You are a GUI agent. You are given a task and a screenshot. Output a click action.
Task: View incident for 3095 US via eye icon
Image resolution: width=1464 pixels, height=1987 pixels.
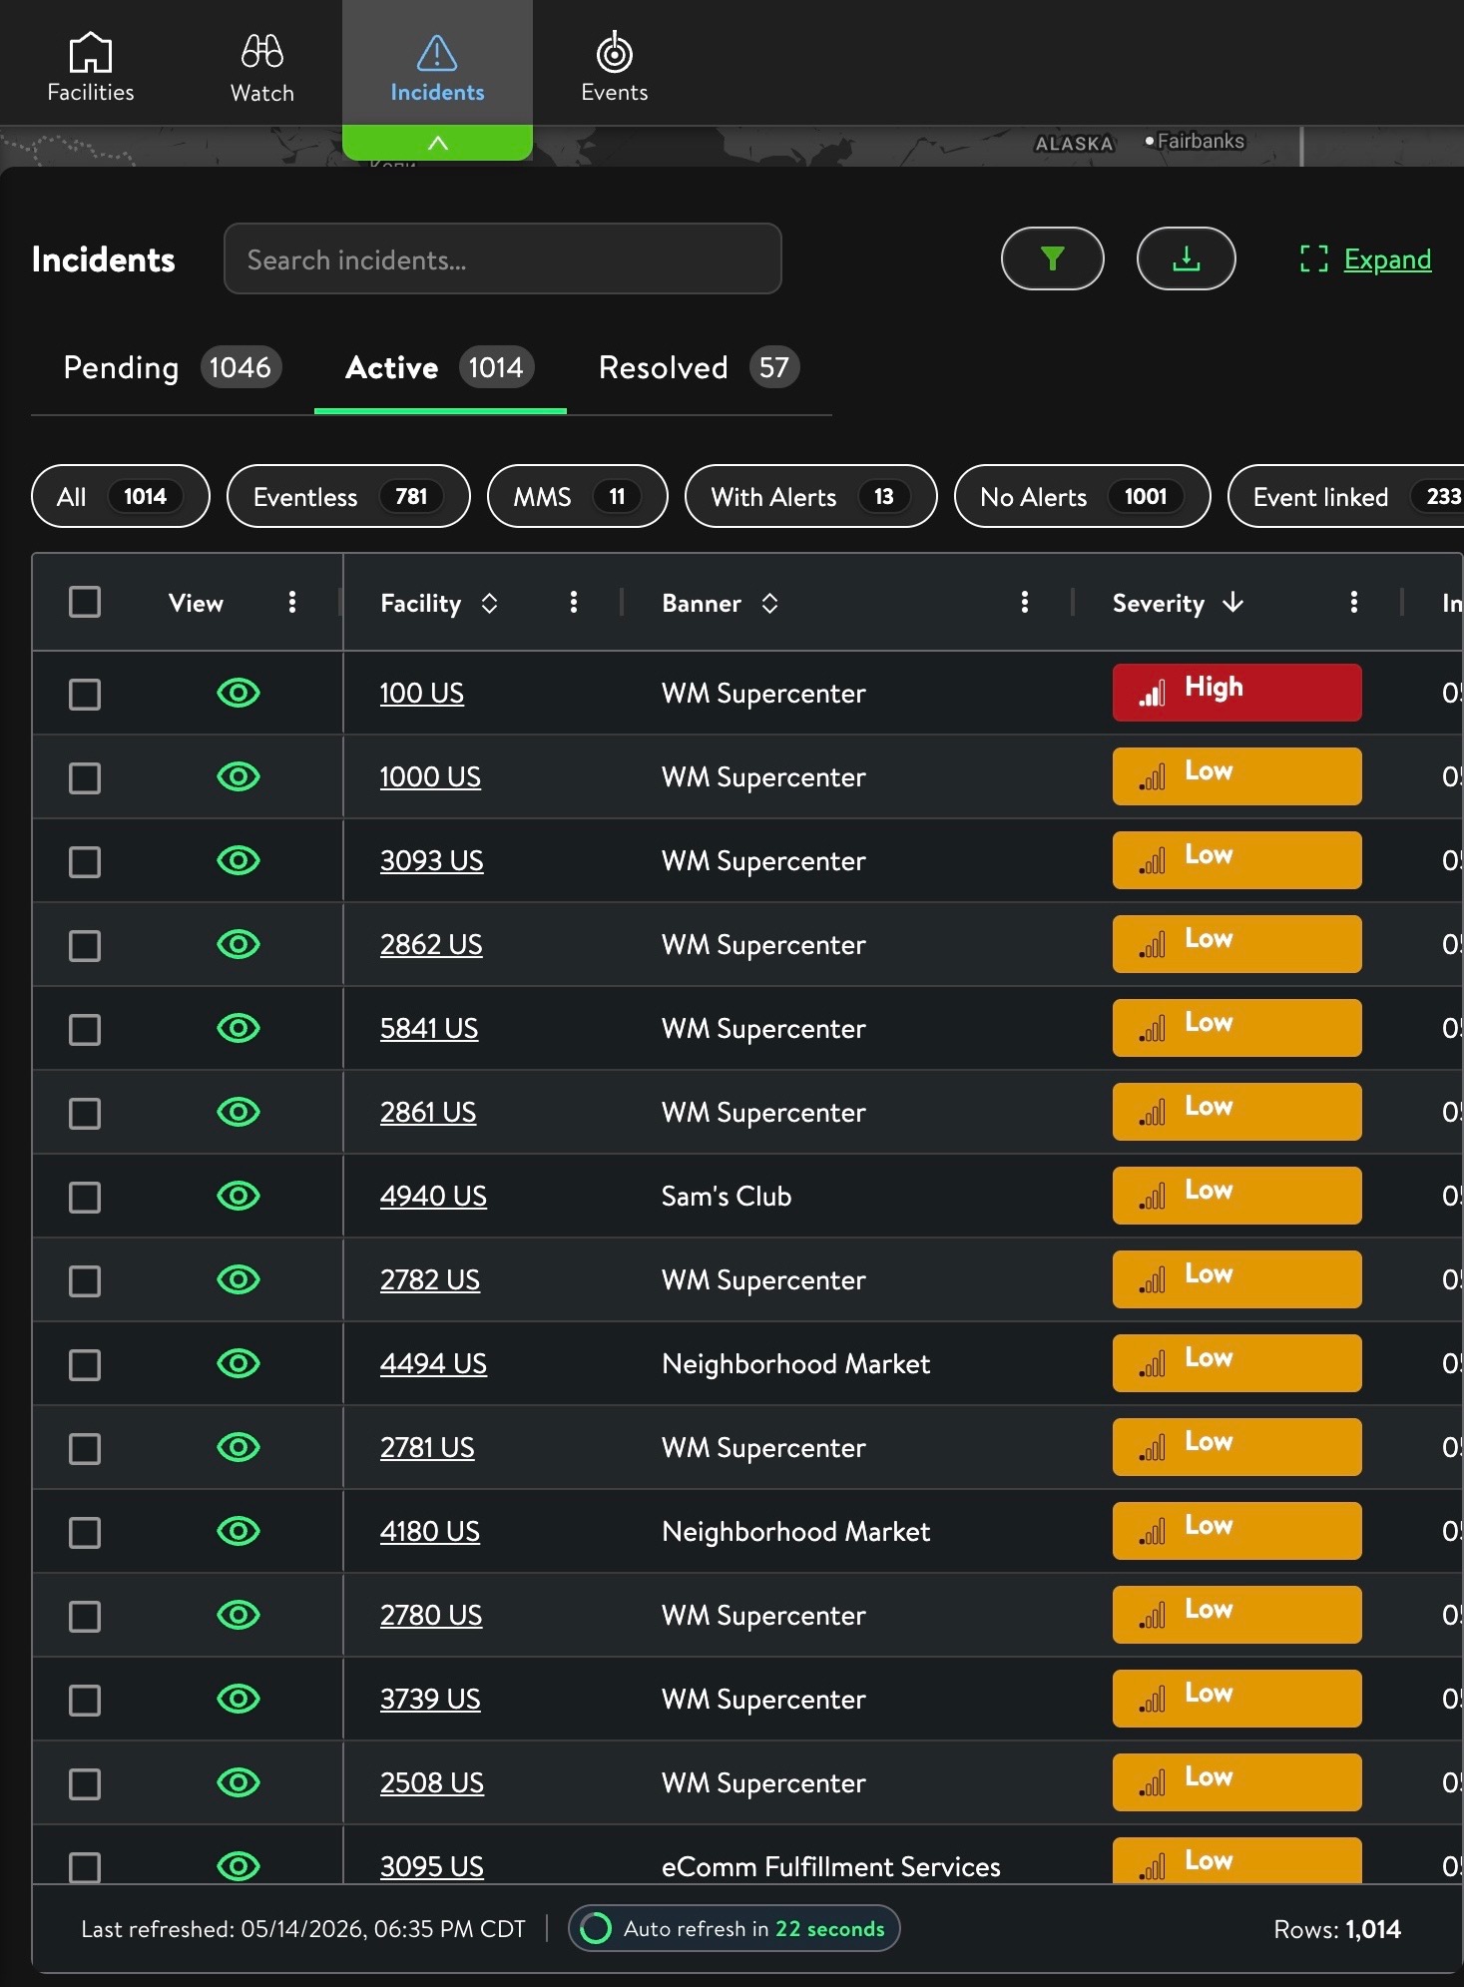(239, 1866)
